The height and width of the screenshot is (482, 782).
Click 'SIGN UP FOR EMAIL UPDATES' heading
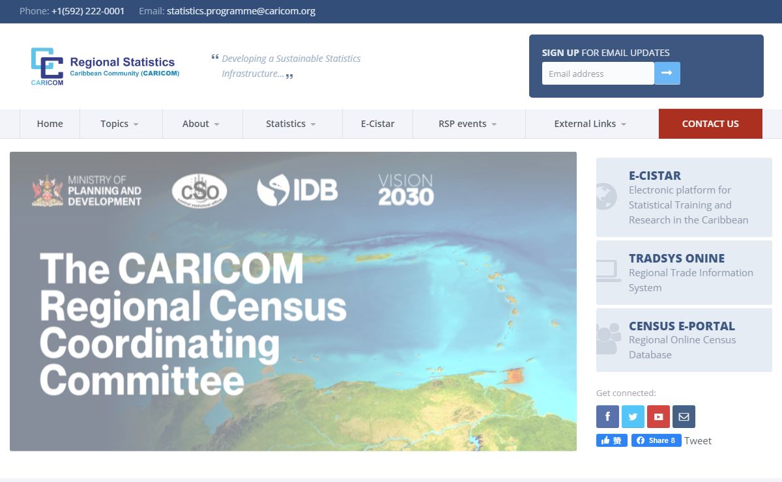pos(605,53)
